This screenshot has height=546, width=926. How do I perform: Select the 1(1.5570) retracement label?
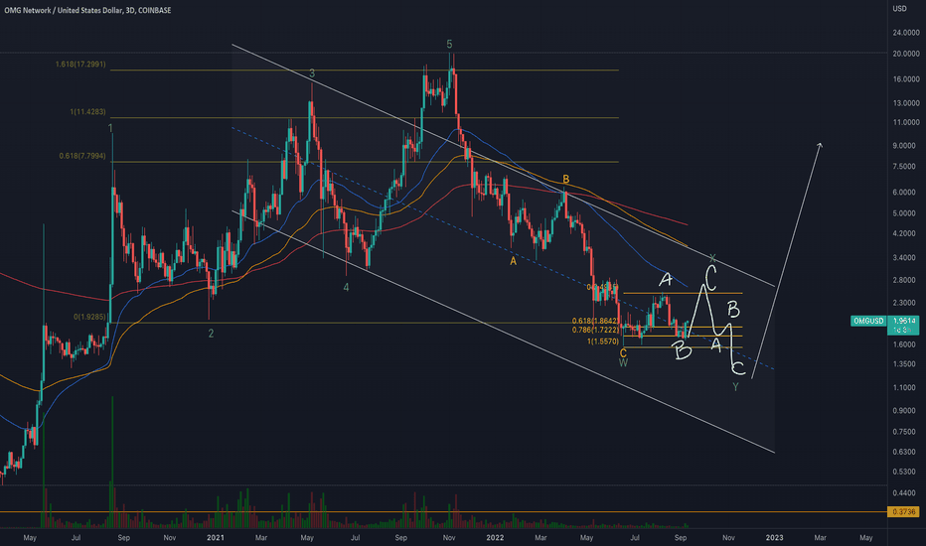click(x=603, y=341)
